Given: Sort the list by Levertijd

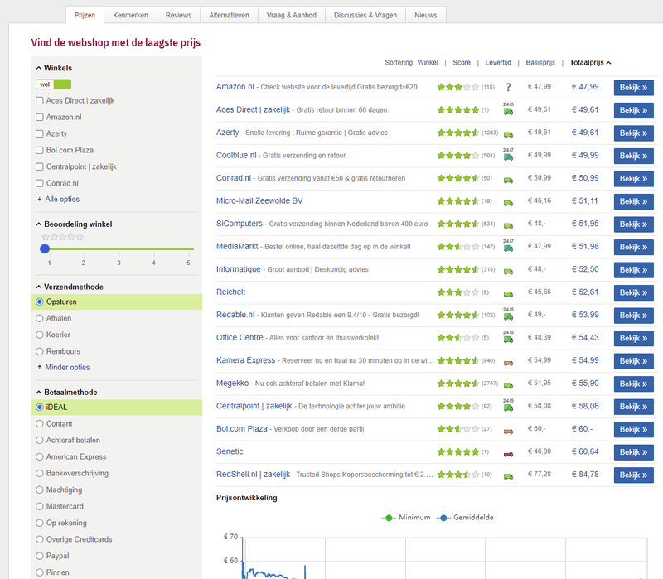Looking at the screenshot, I should pos(498,63).
